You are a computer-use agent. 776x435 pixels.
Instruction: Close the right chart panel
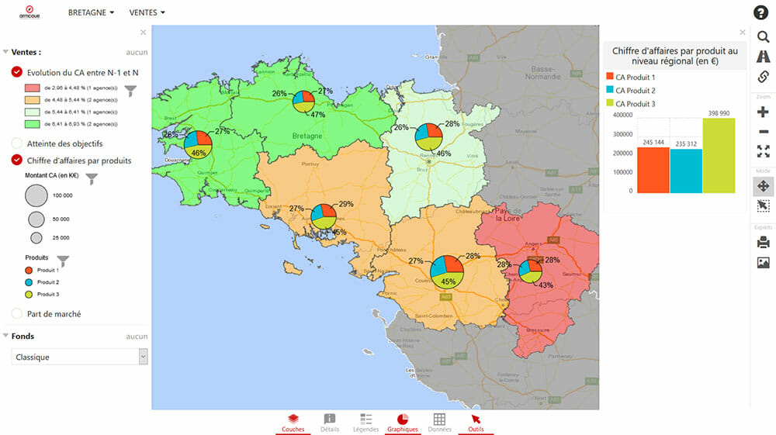pyautogui.click(x=743, y=33)
